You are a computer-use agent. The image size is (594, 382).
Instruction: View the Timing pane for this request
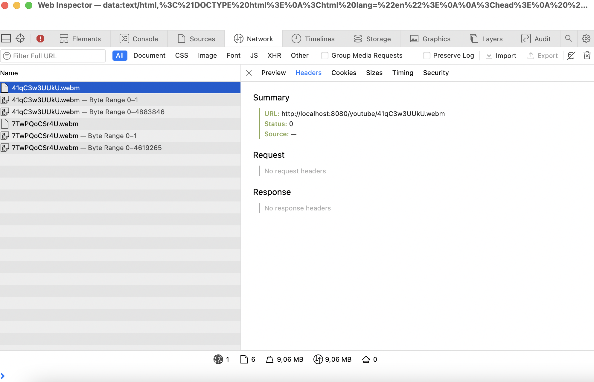(x=403, y=73)
